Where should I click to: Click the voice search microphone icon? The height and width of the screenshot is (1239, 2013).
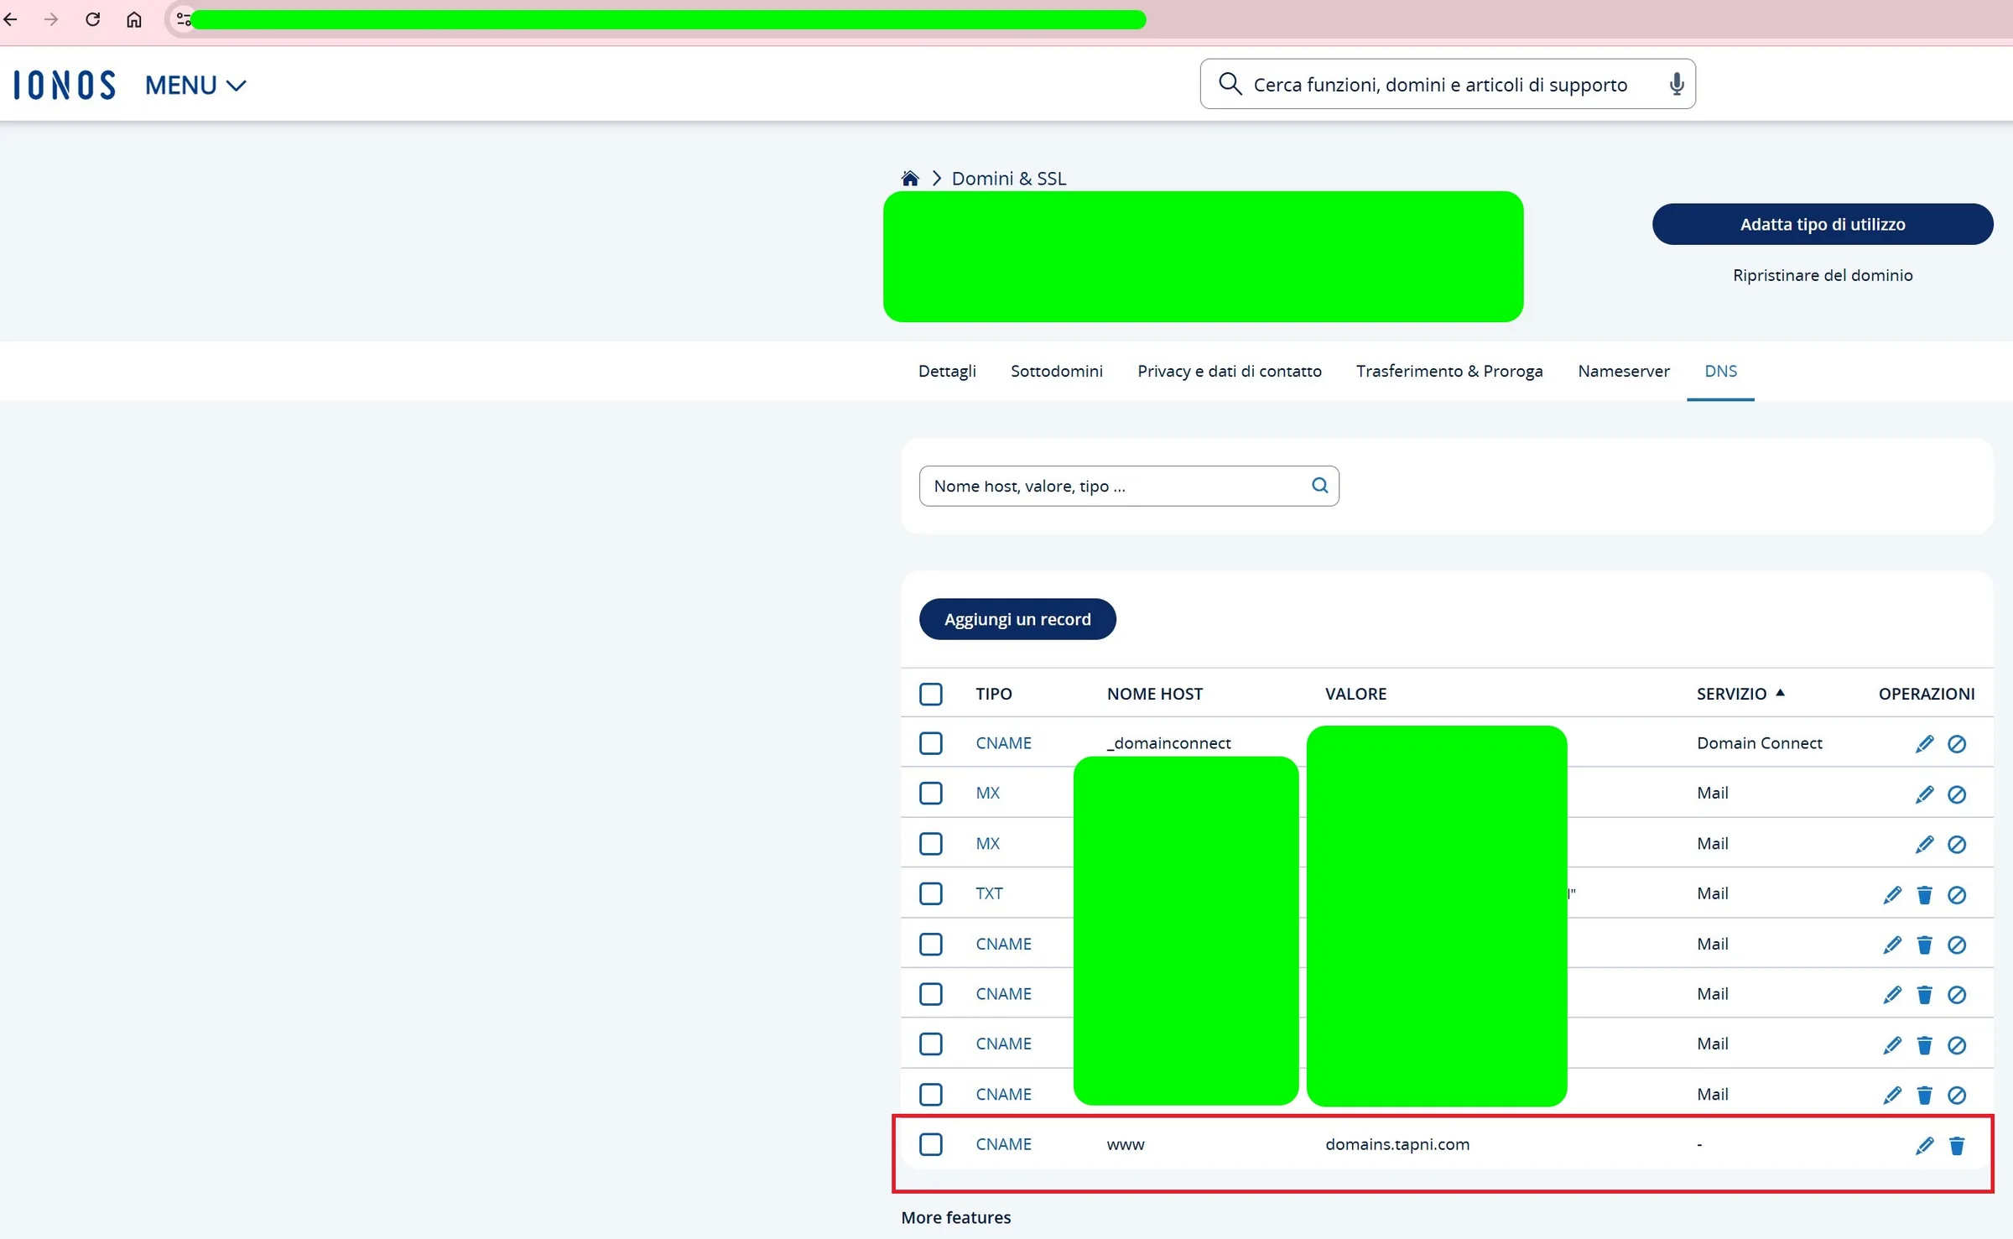pyautogui.click(x=1676, y=84)
